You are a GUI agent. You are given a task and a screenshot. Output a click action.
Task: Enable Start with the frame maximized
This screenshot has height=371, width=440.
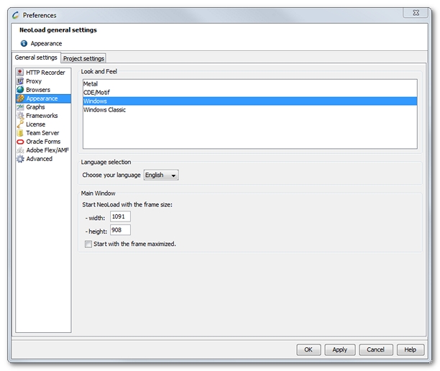coord(88,244)
